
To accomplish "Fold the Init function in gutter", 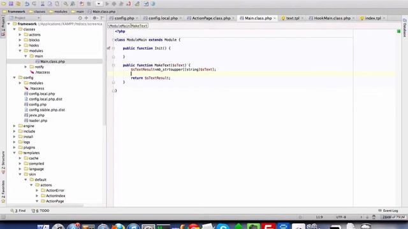I will click(113, 48).
